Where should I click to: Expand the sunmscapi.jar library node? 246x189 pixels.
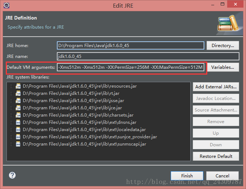click(x=11, y=144)
